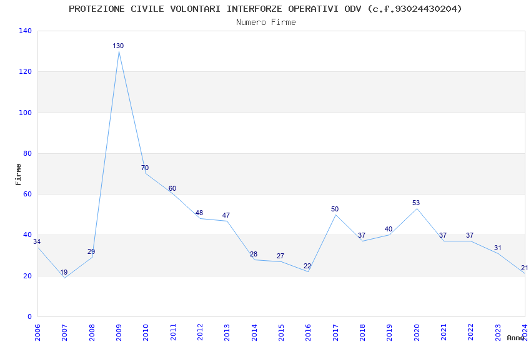Click the 2020 year tick label
Viewport: 531px width, 344px height.
click(417, 332)
